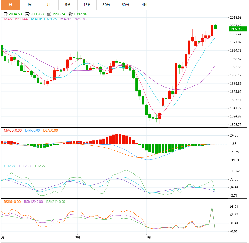Screen dimensions: 249x243
Task: Click the 10月 marker on time axis
Action: [x=148, y=237]
